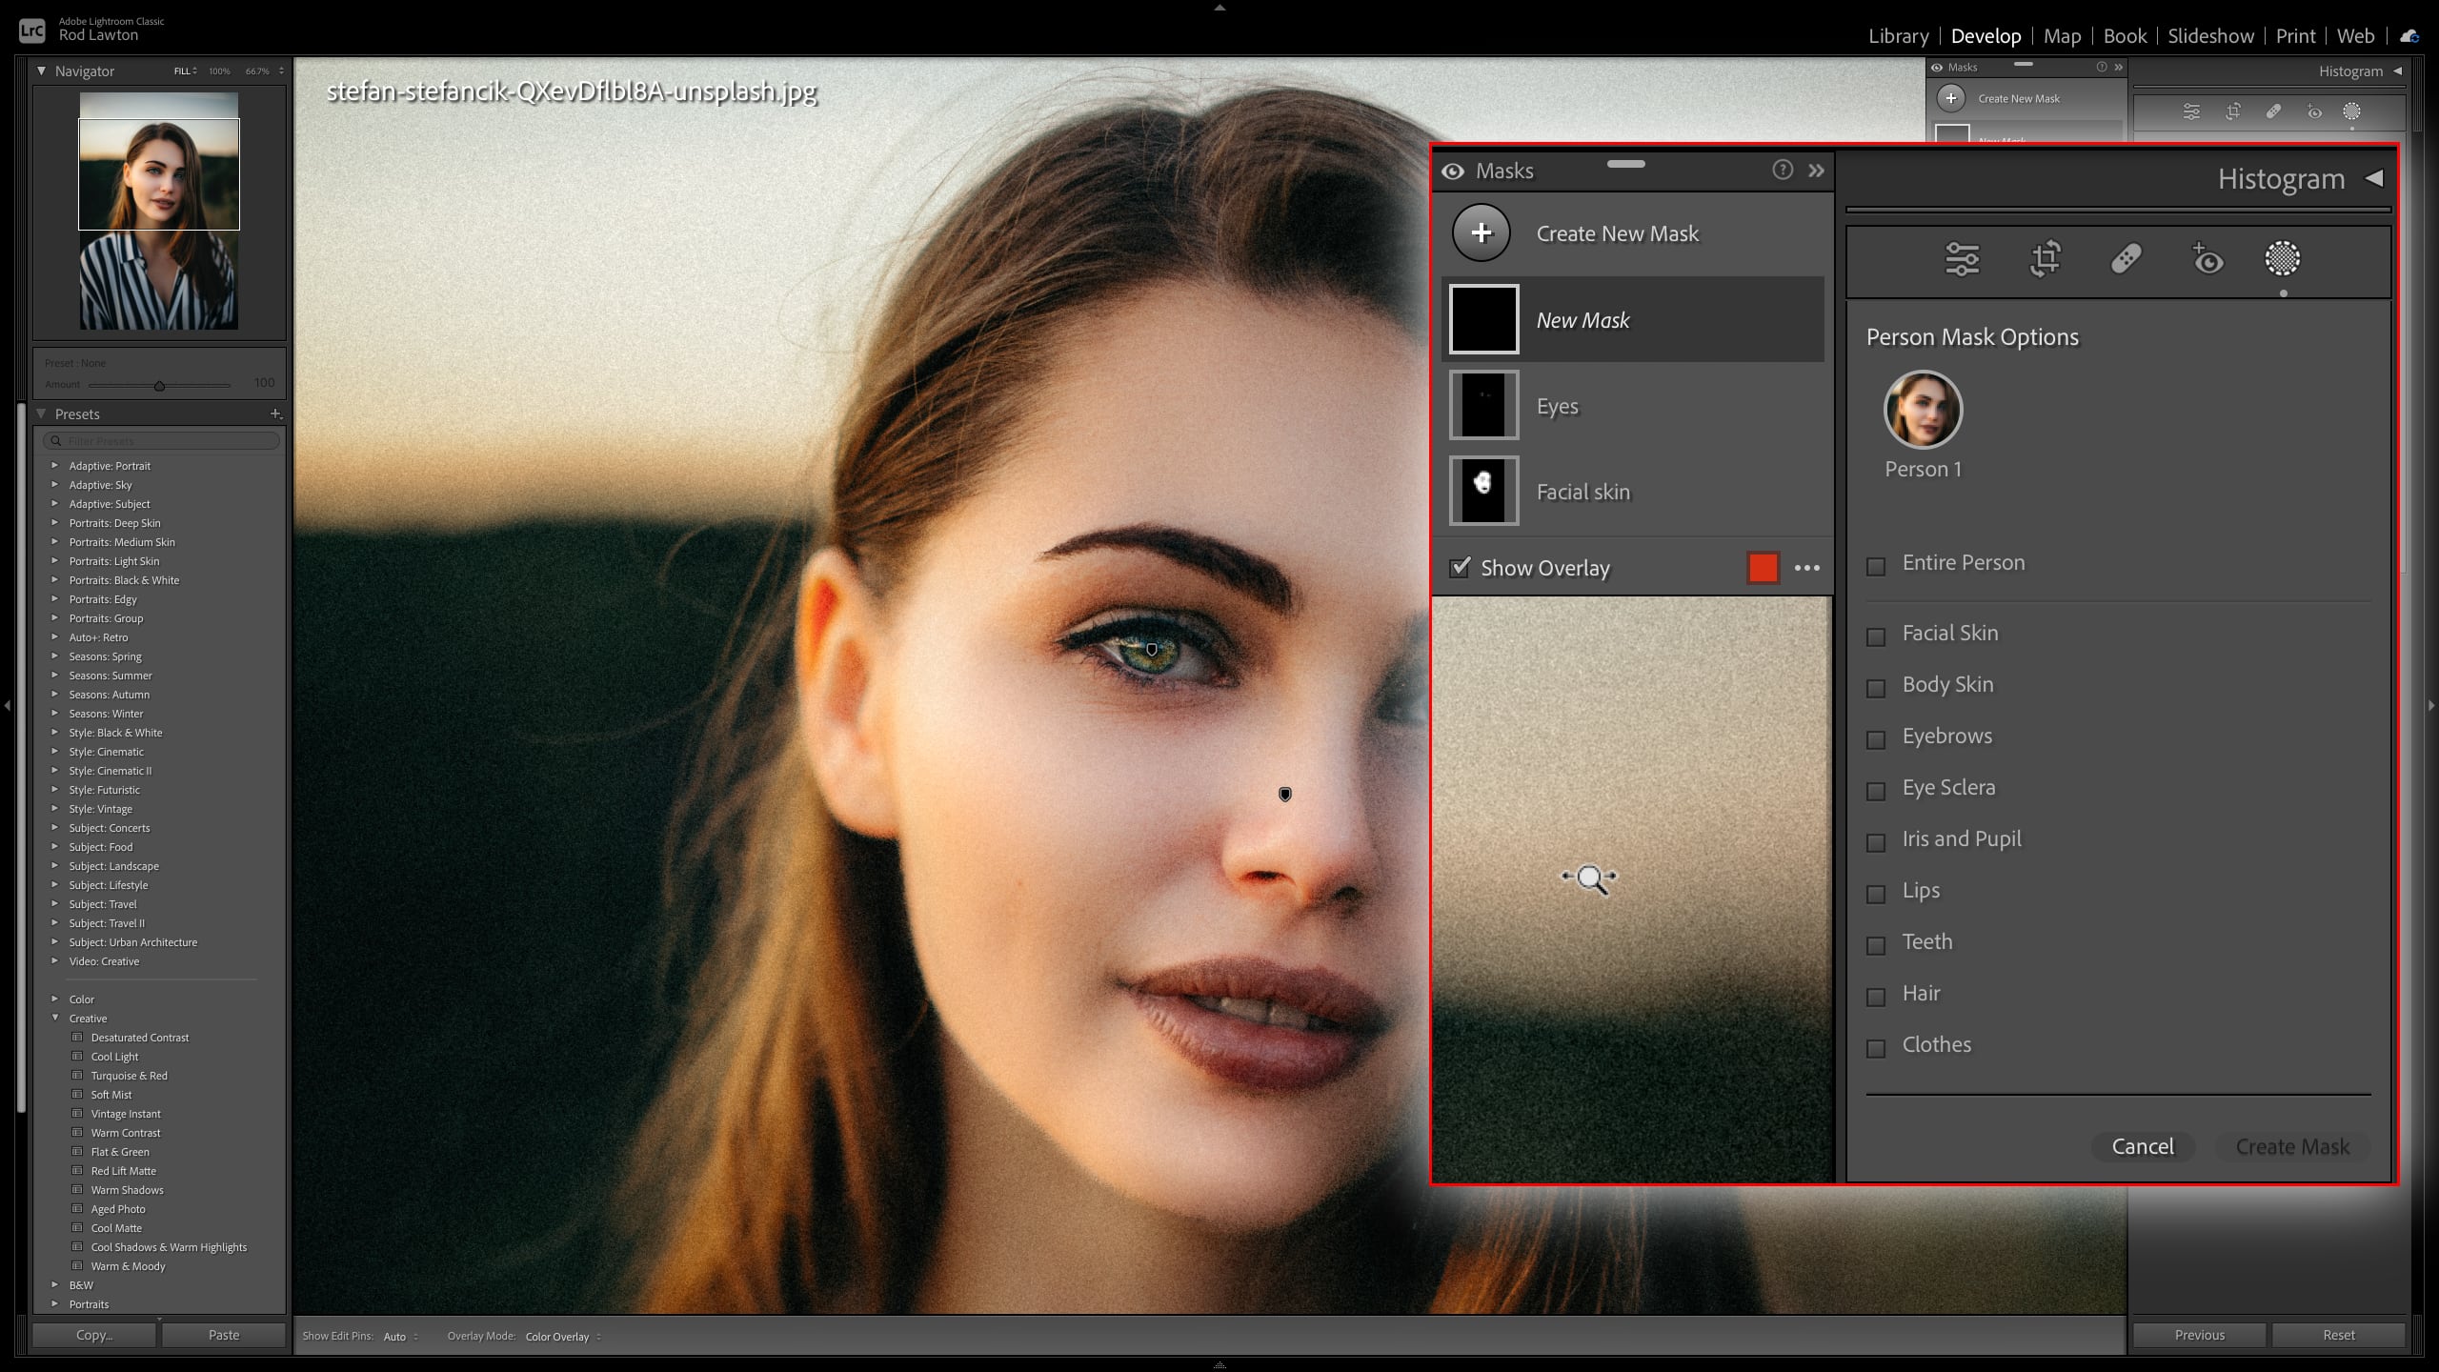Screen dimensions: 2439x1372
Task: Expand the Portraits: Edgy preset group
Action: (54, 599)
